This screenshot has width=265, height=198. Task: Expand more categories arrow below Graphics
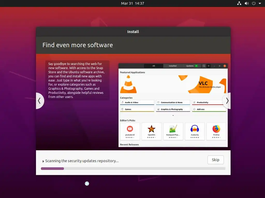pyautogui.click(x=173, y=115)
